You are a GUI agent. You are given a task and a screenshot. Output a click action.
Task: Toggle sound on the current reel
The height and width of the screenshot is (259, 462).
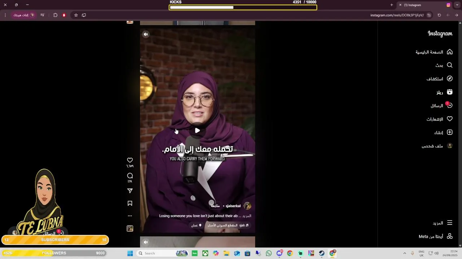(146, 35)
